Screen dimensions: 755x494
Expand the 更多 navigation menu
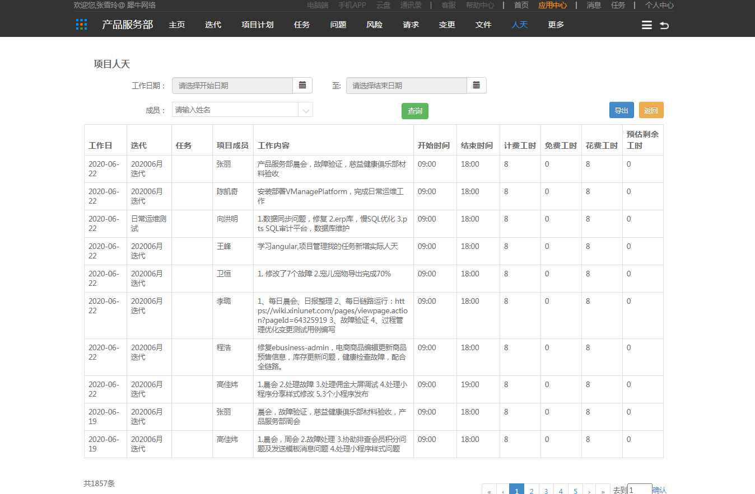click(x=556, y=25)
